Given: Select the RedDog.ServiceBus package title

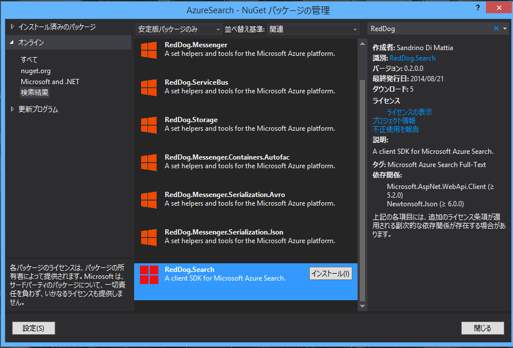Looking at the screenshot, I should click(196, 82).
